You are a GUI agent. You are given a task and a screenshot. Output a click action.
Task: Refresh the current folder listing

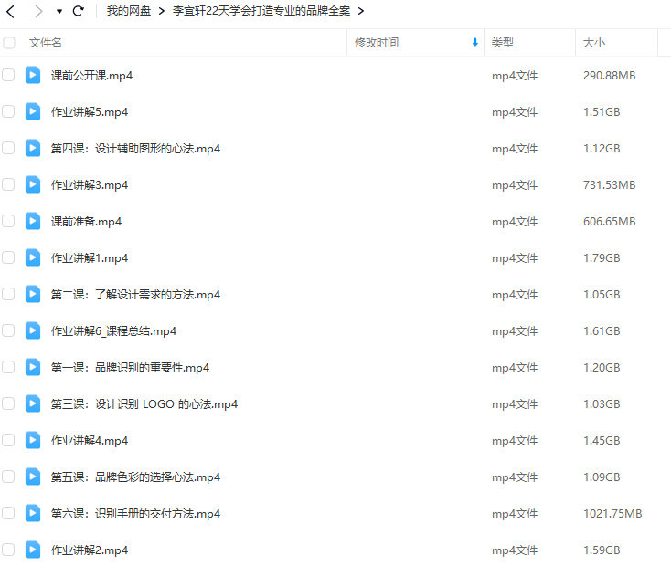point(78,12)
